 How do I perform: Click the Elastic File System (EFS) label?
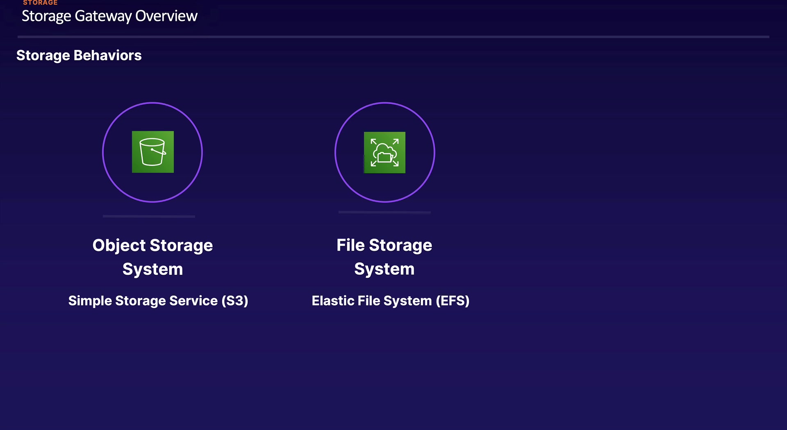pyautogui.click(x=390, y=301)
